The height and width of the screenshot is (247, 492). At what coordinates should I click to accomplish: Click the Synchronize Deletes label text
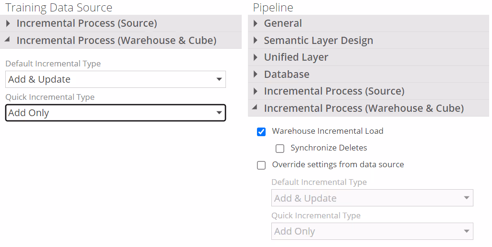[329, 148]
